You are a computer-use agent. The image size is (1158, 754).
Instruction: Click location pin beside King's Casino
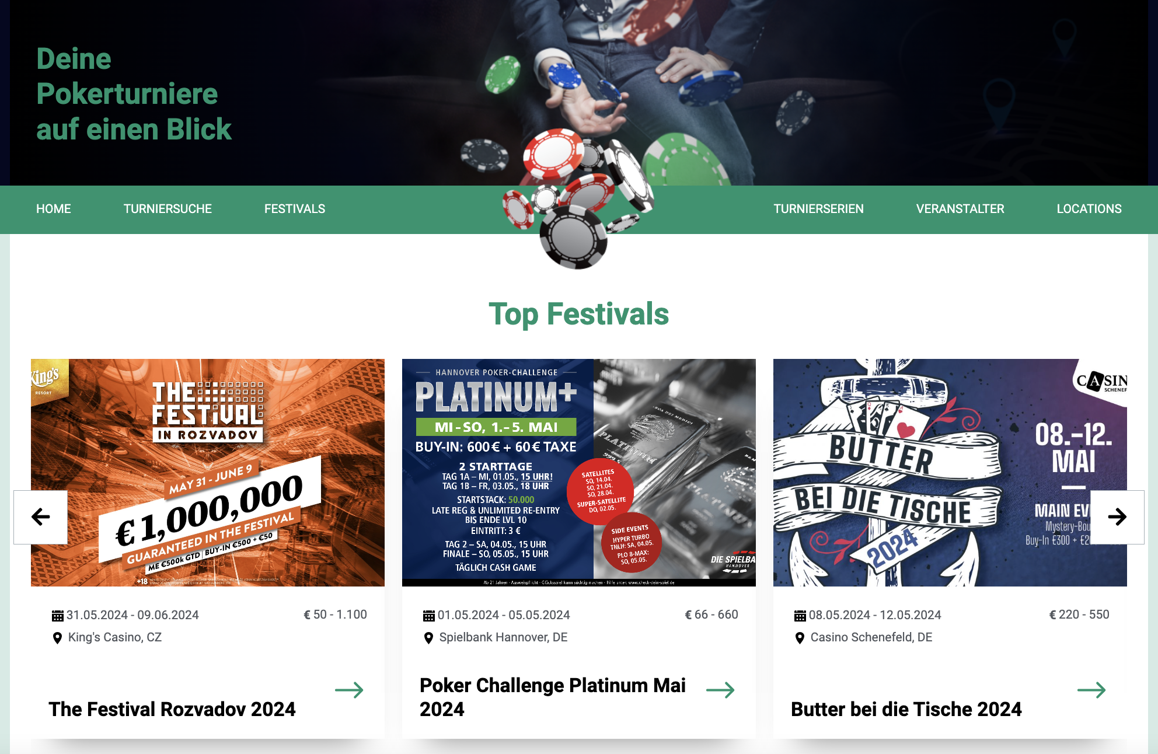coord(57,638)
